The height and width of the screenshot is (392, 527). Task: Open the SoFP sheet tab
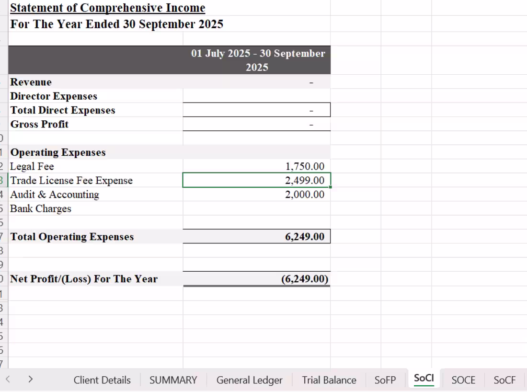(385, 380)
